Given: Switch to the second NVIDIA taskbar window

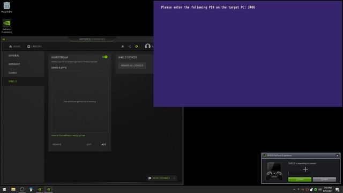Looking at the screenshot, I should pyautogui.click(x=48, y=189).
